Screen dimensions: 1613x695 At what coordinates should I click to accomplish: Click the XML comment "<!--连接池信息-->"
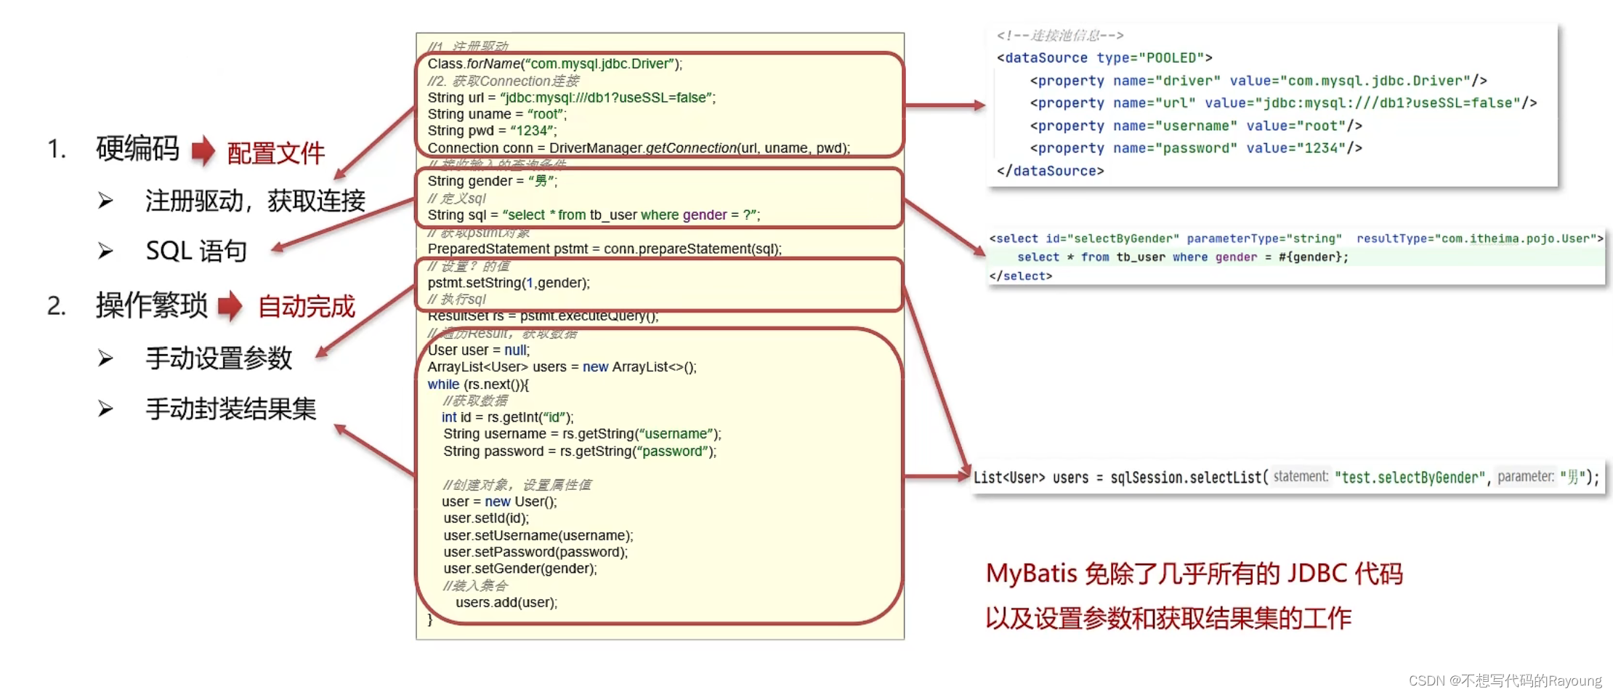(x=1061, y=36)
